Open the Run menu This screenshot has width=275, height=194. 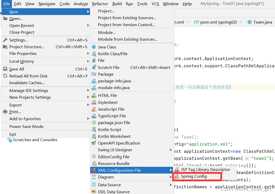point(129,4)
